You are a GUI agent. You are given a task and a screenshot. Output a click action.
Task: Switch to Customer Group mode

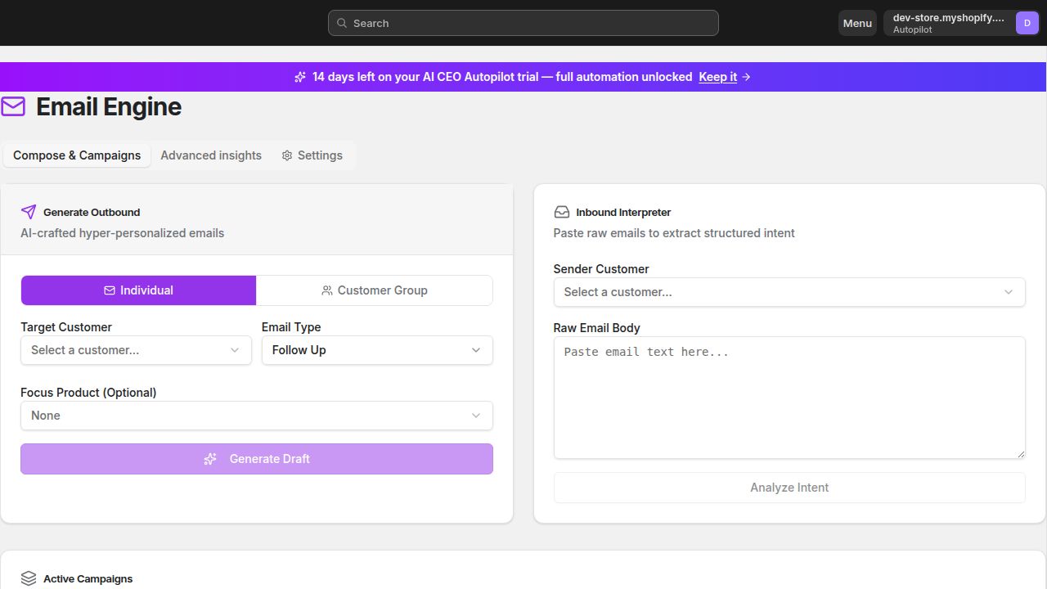tap(375, 290)
